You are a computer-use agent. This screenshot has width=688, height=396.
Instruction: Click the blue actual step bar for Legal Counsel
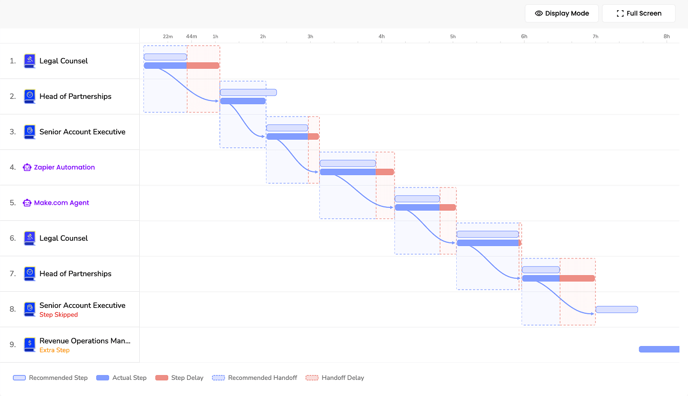click(x=164, y=65)
